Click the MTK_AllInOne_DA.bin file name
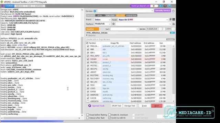The height and width of the screenshot is (123, 220). [x=97, y=33]
